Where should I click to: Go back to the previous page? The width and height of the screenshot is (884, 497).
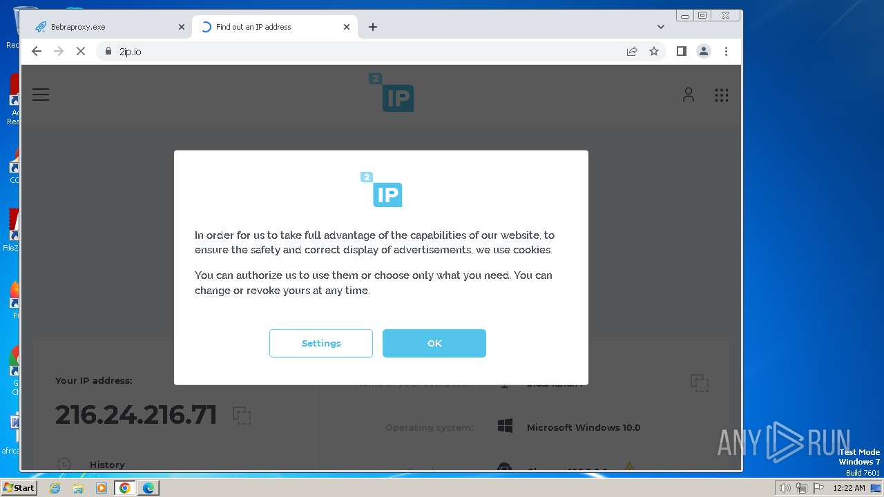37,51
